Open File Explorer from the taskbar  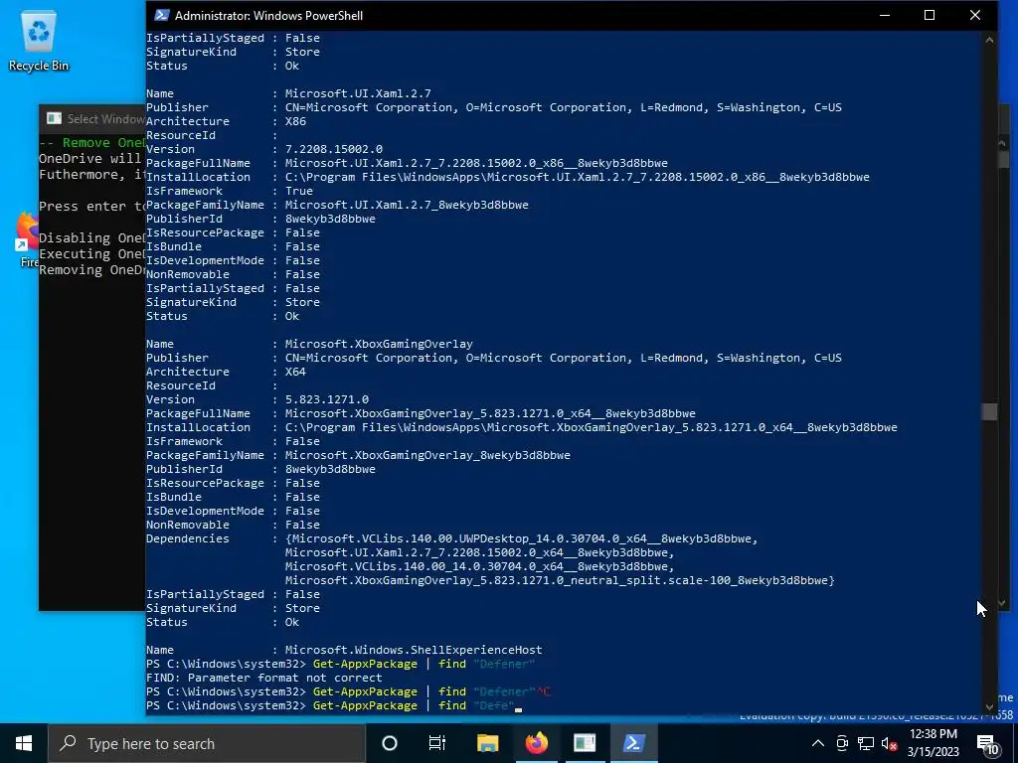(x=487, y=743)
